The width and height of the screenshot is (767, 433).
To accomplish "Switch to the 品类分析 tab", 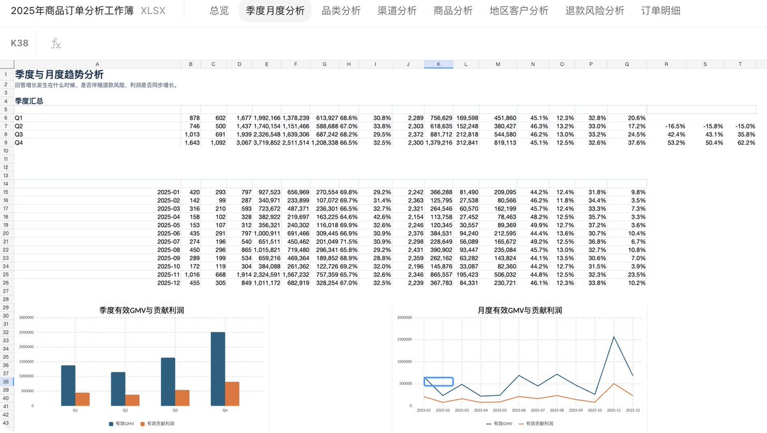I will point(341,11).
